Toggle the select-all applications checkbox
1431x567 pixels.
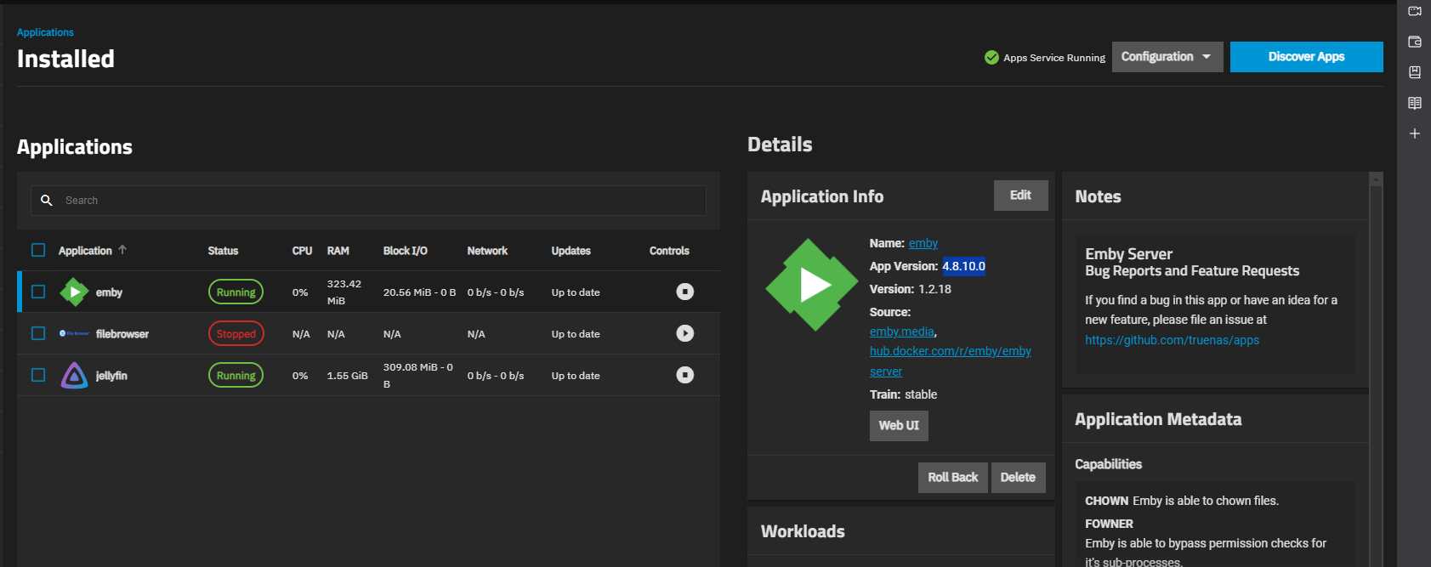(38, 250)
